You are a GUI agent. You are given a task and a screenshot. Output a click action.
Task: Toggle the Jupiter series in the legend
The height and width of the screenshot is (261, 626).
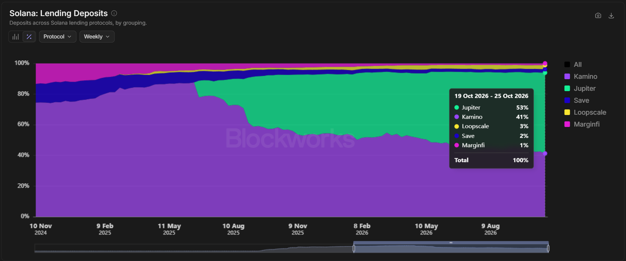580,88
